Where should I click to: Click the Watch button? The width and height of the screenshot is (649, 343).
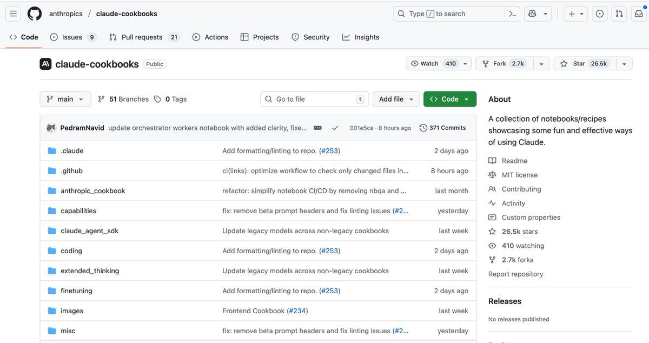click(433, 63)
